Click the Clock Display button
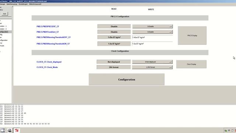This screenshot has height=133, width=236. [x=191, y=64]
